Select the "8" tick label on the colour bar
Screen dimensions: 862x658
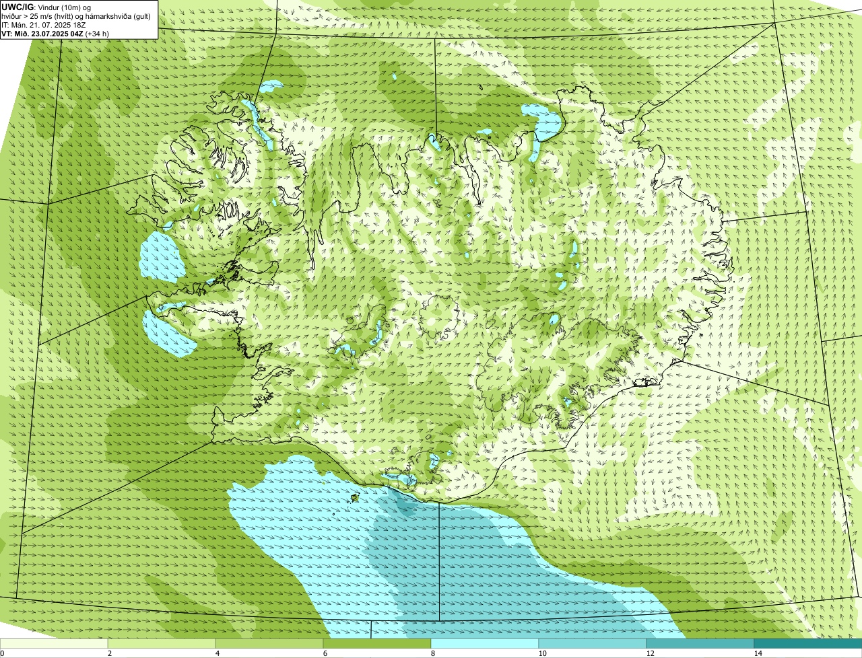[432, 653]
